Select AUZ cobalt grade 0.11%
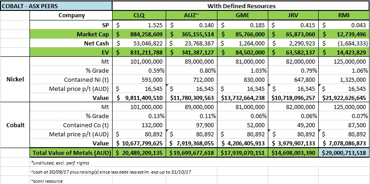This screenshot has width=370, height=184. [x=192, y=116]
